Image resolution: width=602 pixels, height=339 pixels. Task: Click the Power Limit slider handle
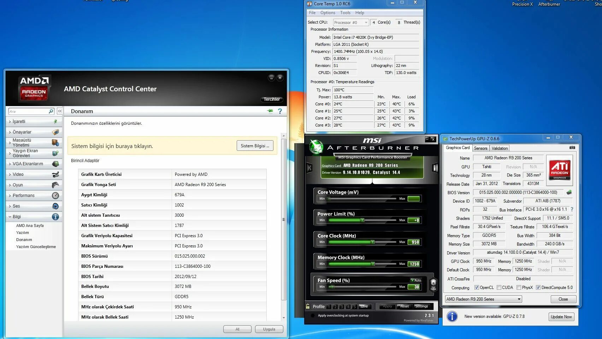click(362, 220)
